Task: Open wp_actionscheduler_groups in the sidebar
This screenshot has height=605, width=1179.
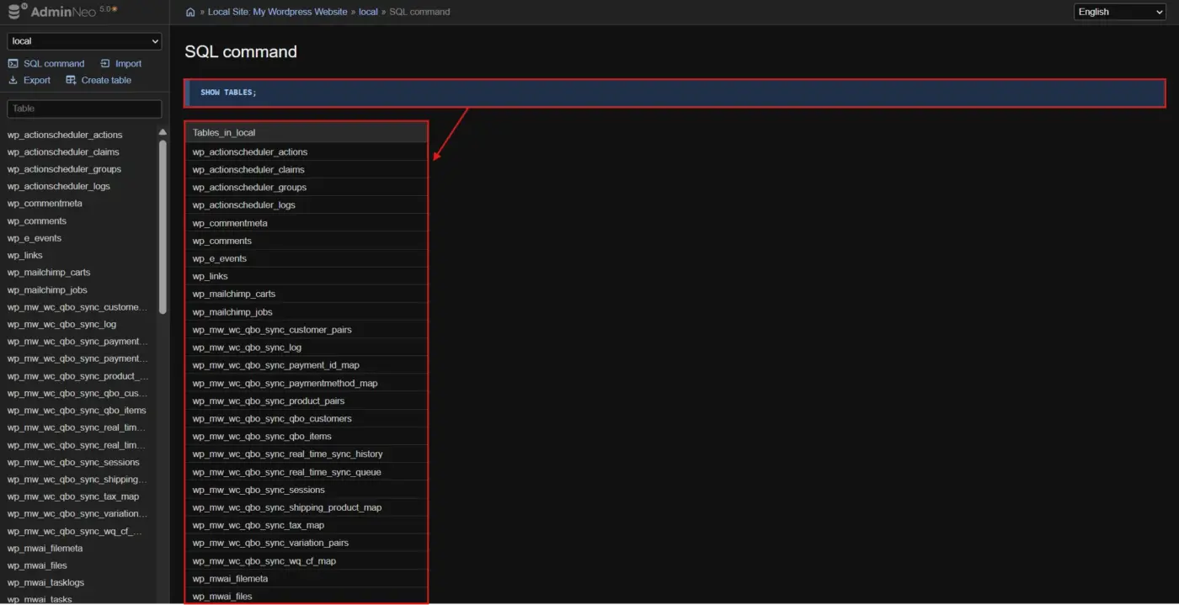Action: pos(64,169)
